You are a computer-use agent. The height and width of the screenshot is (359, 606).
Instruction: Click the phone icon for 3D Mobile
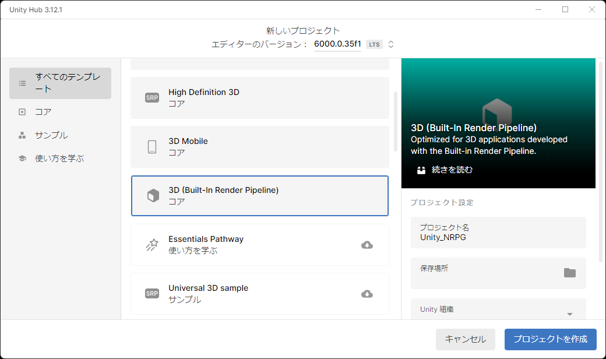(152, 147)
